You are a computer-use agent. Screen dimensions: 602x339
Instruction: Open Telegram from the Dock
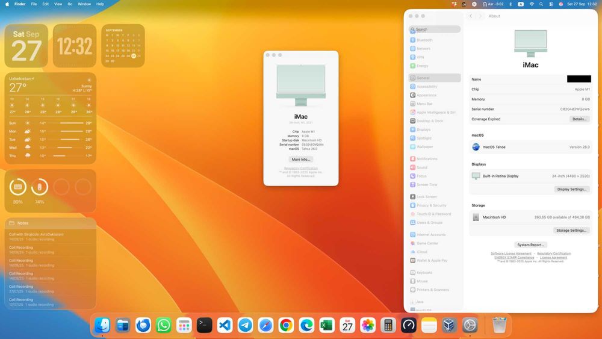click(x=246, y=326)
